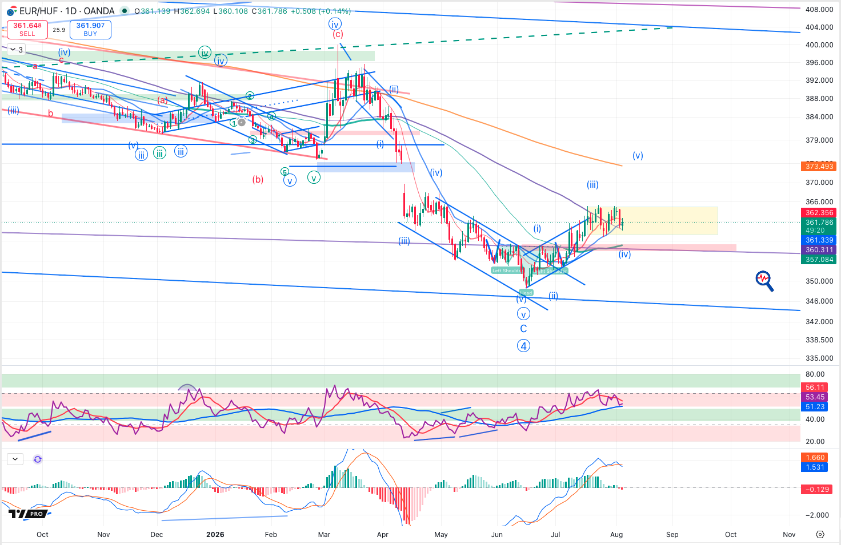841x545 pixels.
Task: Click the EUR/HUF currency flag icon
Action: tap(11, 11)
